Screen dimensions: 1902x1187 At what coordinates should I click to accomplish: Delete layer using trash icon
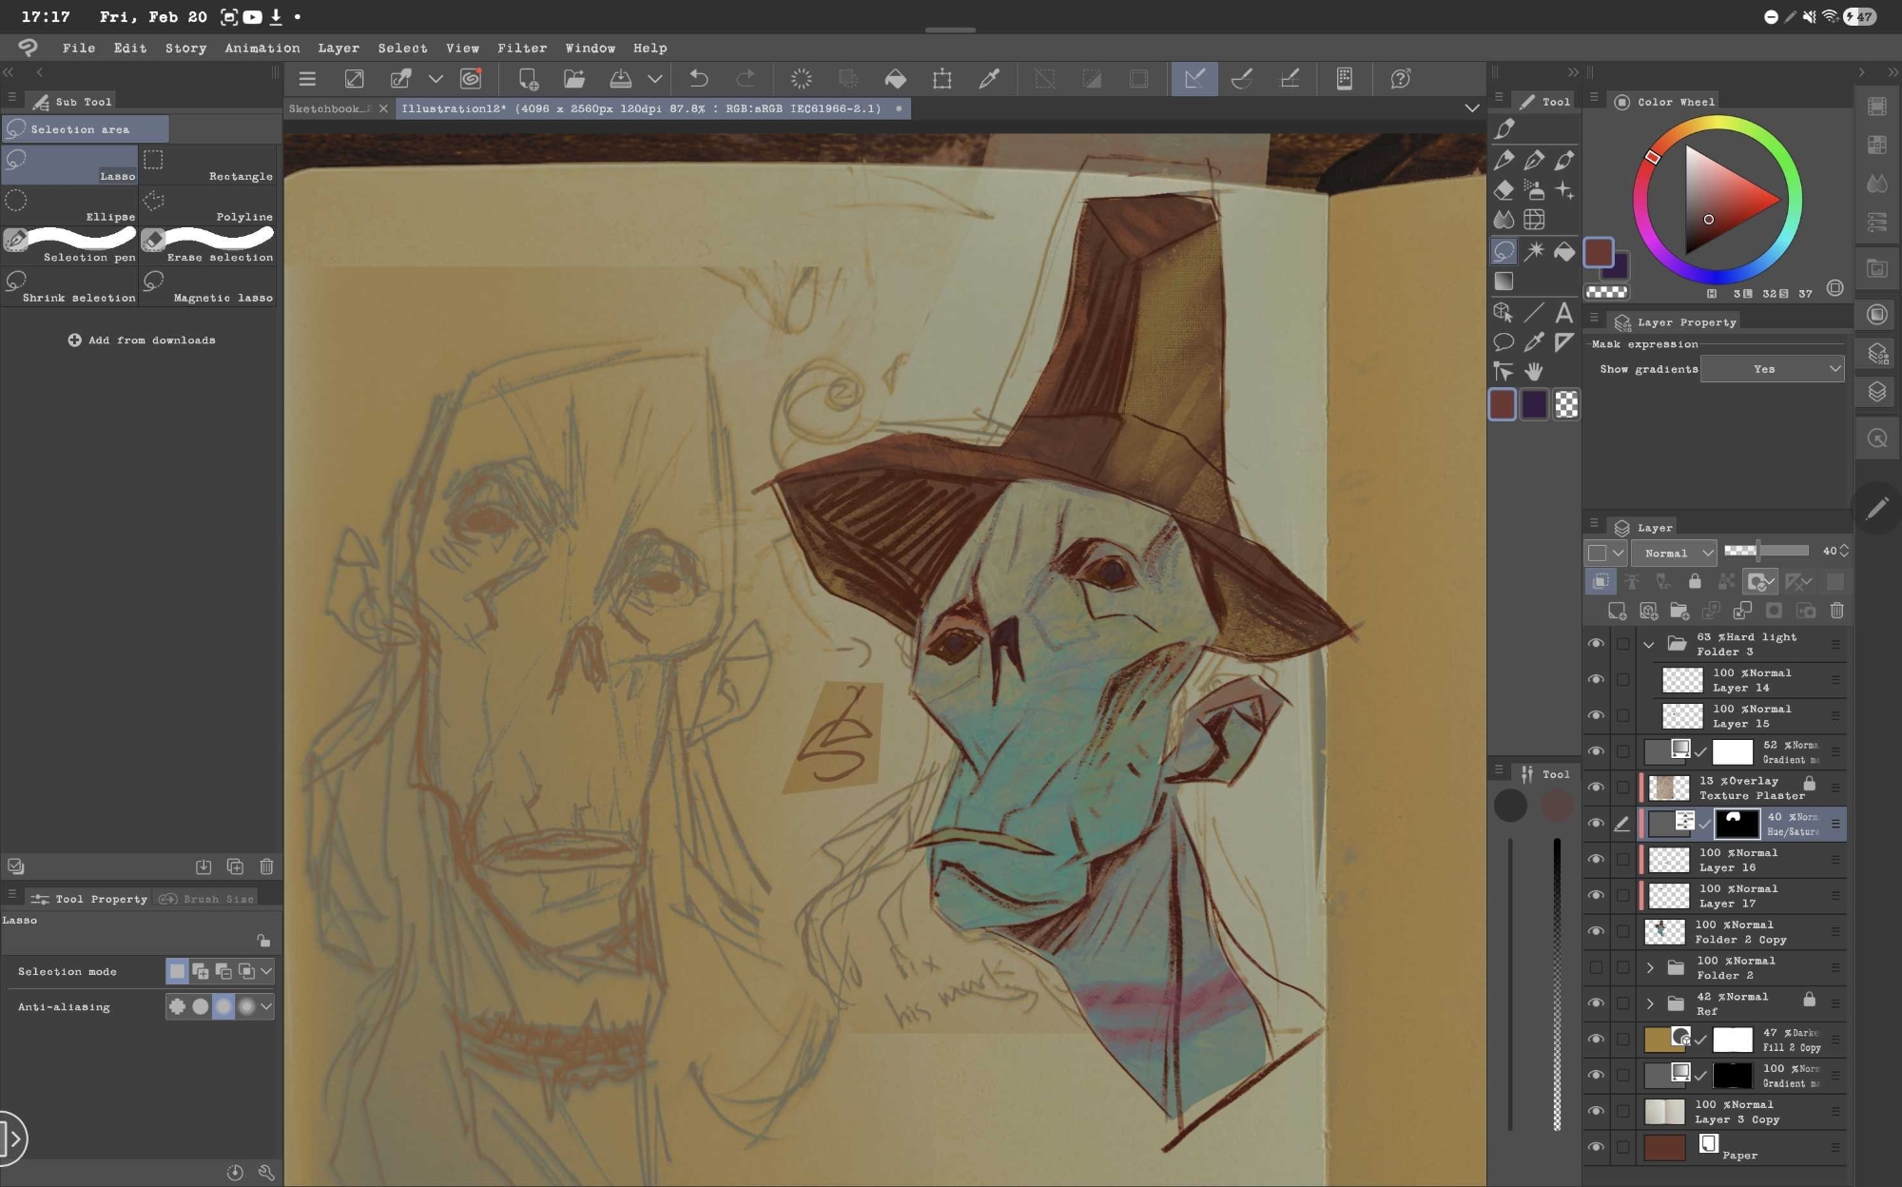coord(1836,611)
